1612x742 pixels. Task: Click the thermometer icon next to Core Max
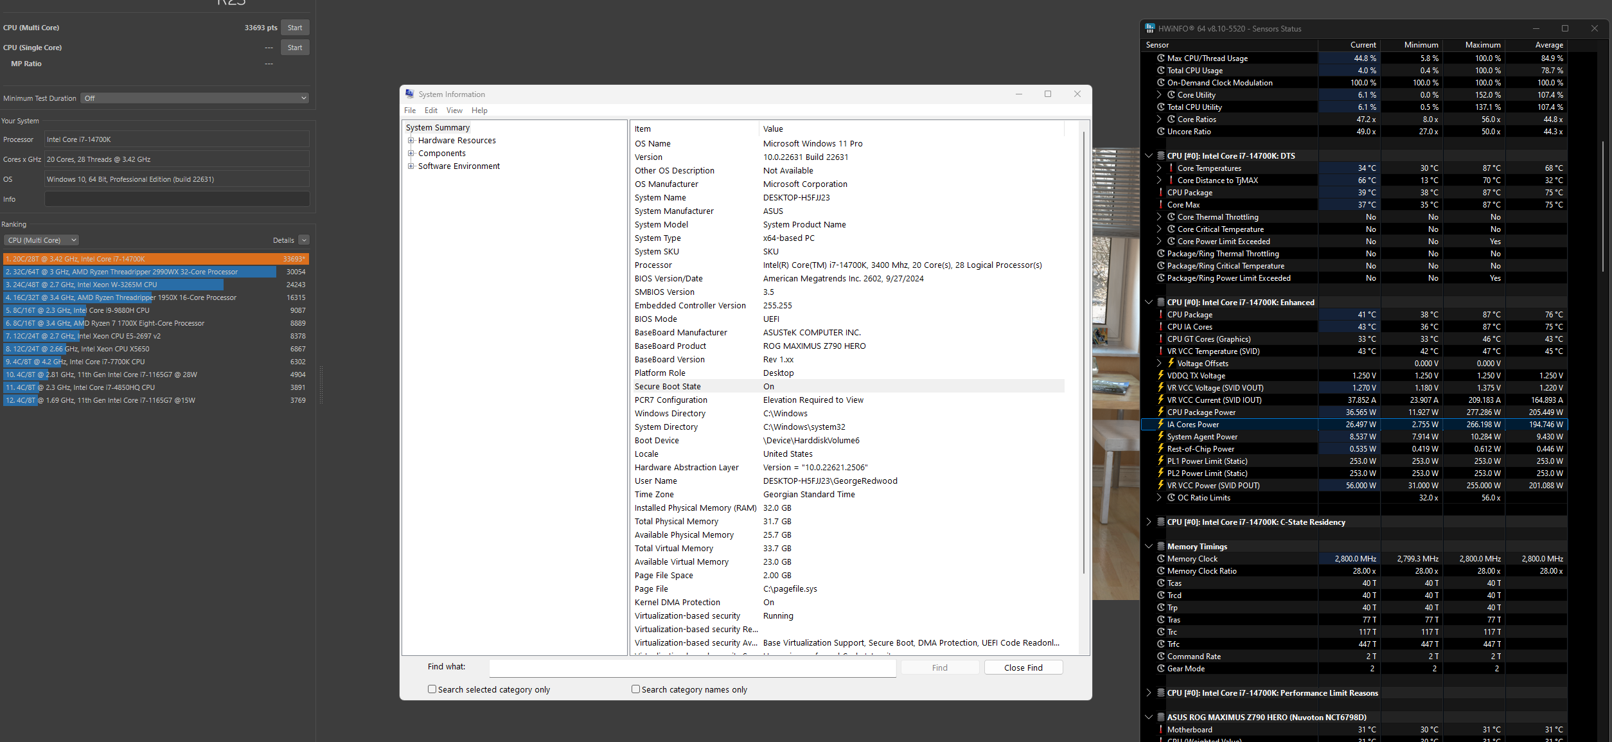(x=1161, y=204)
